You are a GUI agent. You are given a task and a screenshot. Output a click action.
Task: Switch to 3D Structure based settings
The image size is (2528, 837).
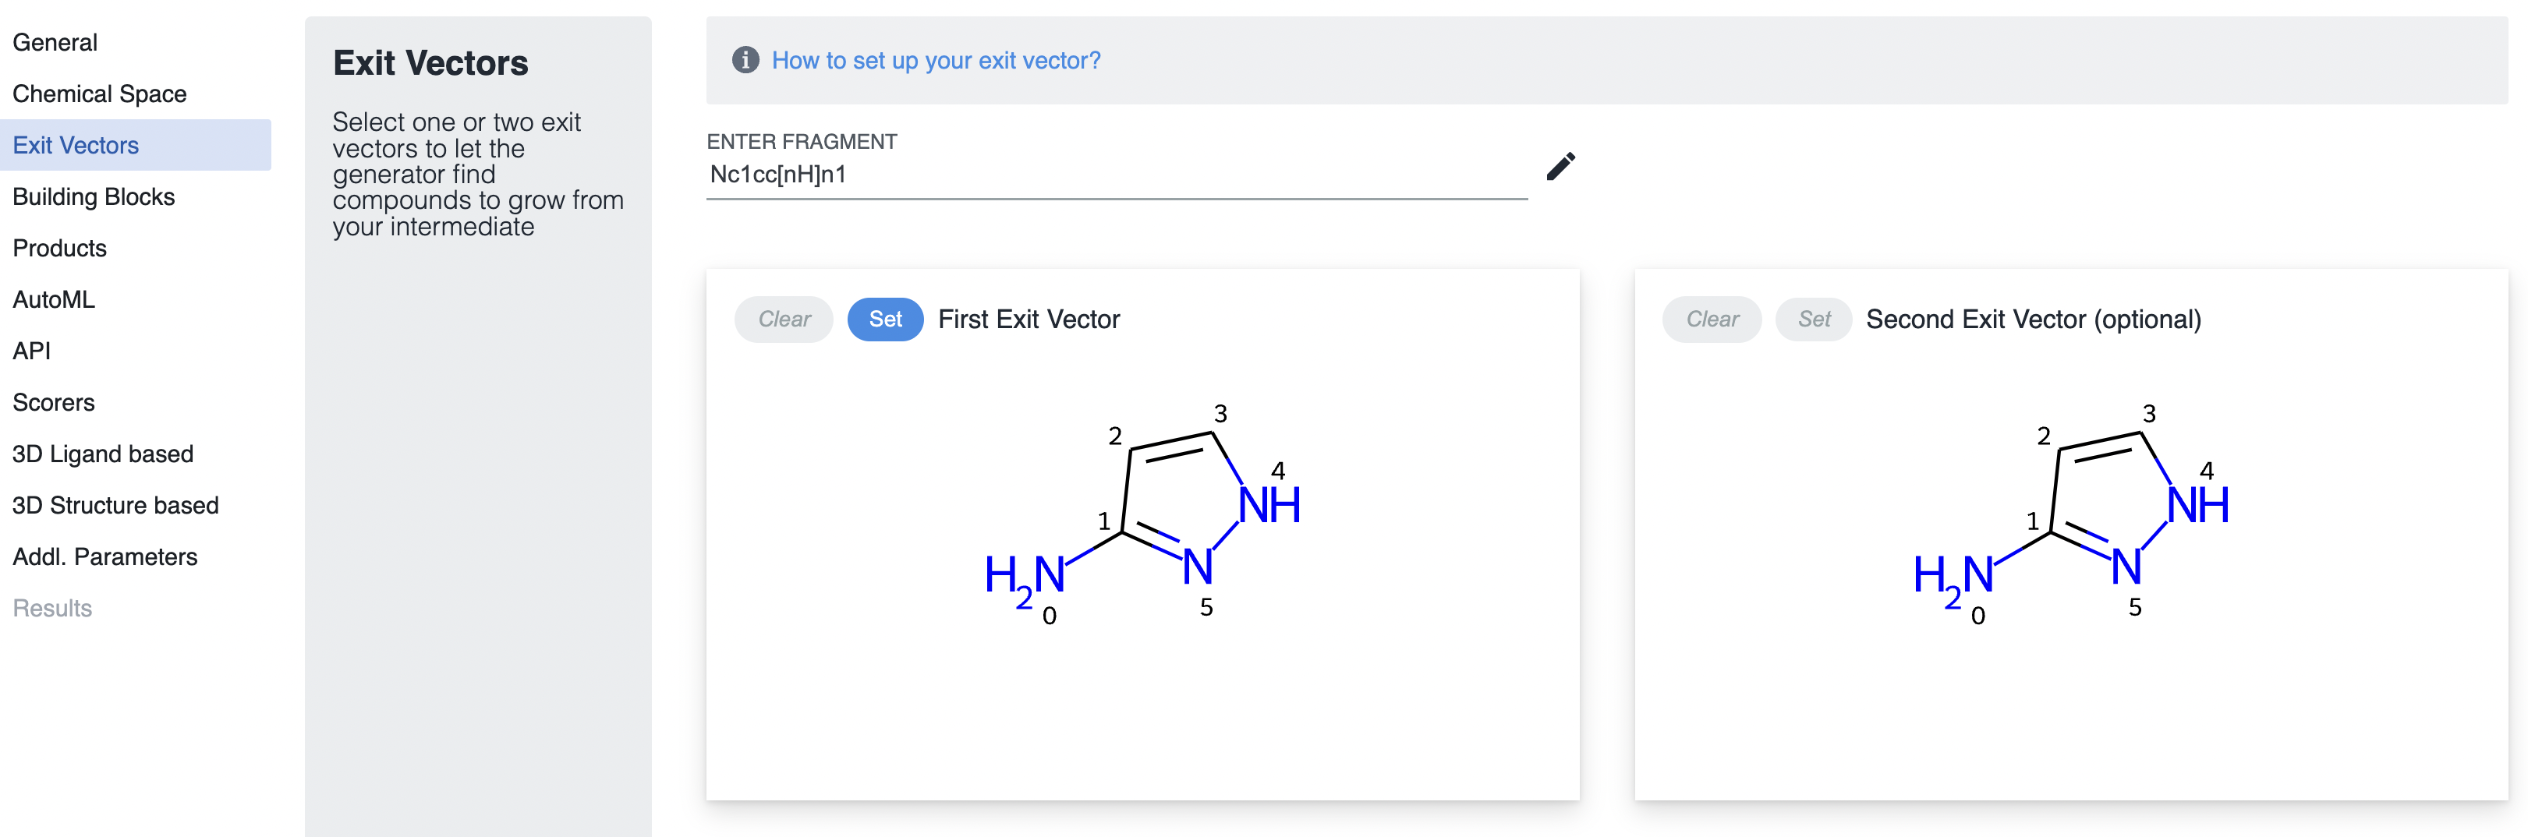(x=115, y=505)
